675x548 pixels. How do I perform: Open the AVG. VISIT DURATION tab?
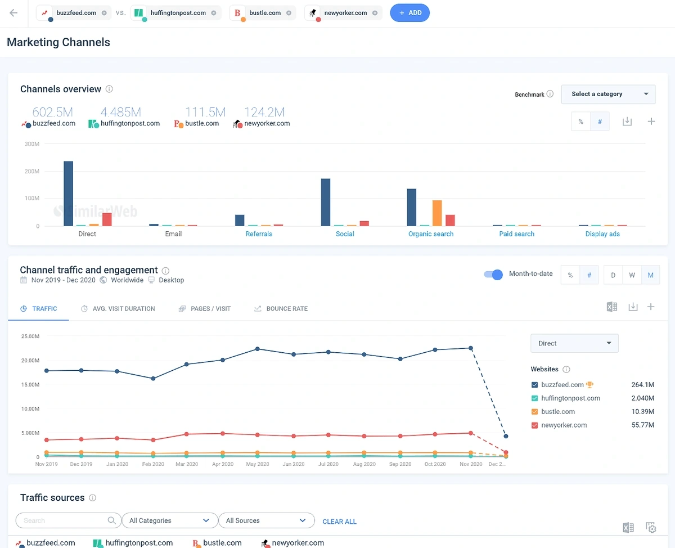tap(118, 309)
